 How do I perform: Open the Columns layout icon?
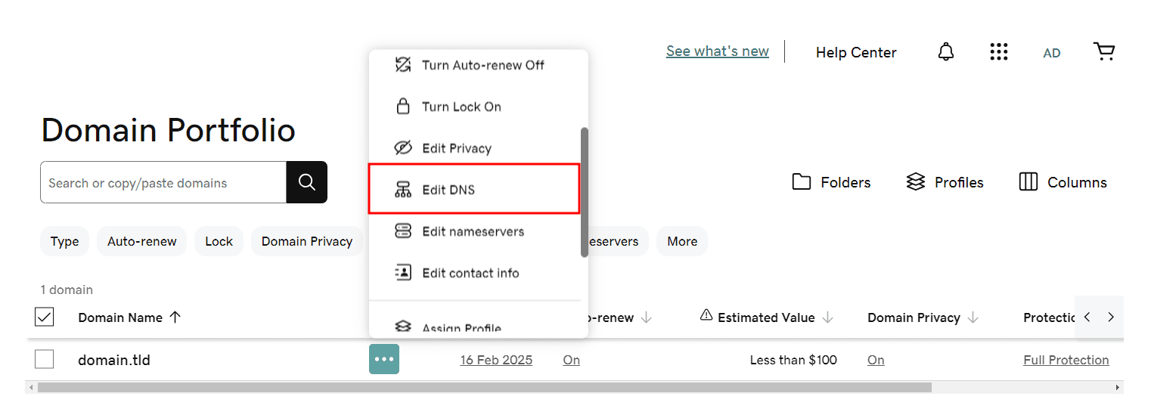pos(1028,182)
